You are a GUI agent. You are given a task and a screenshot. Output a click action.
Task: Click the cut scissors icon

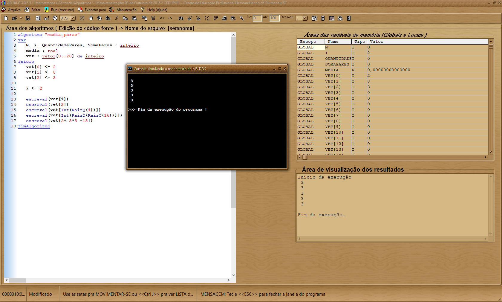(x=117, y=18)
